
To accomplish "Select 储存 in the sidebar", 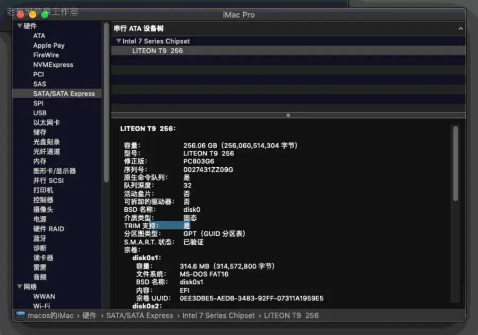I will pyautogui.click(x=40, y=132).
